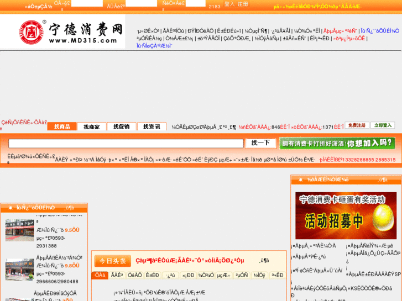This screenshot has height=301, width=402.
Task: Open the 宁德消费卡砸蛋有奖活动 banner image
Action: coord(346,215)
